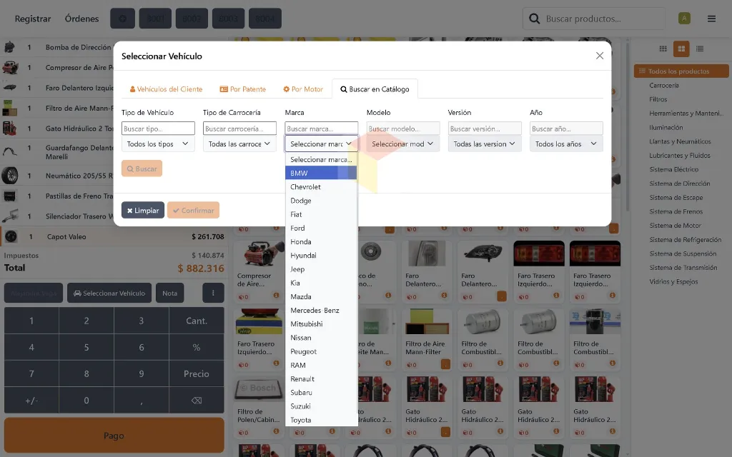
Task: Select Bomba de Dirección order line
Action: pos(57,47)
